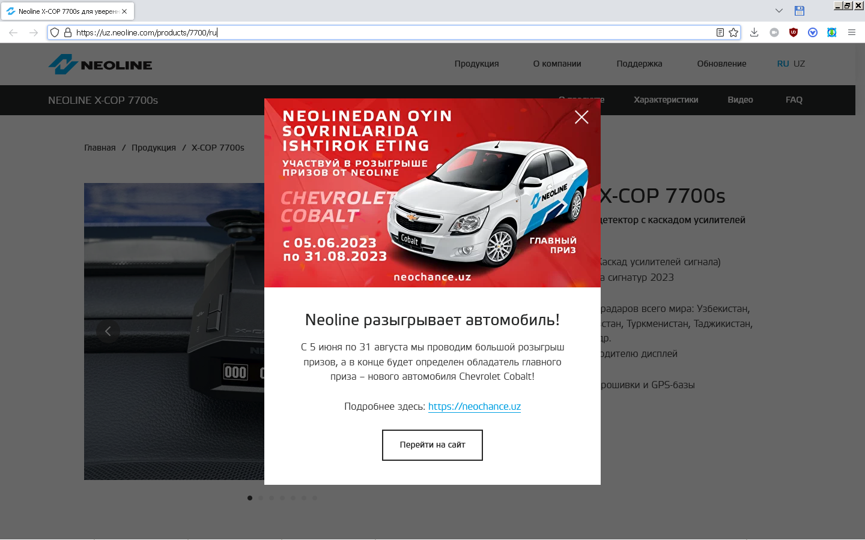This screenshot has height=540, width=865.
Task: Click the floppy disk save icon in the title bar
Action: (x=800, y=11)
